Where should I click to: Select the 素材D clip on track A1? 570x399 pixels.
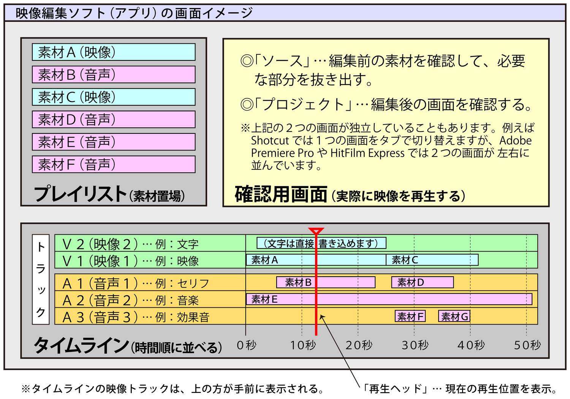[x=423, y=282]
